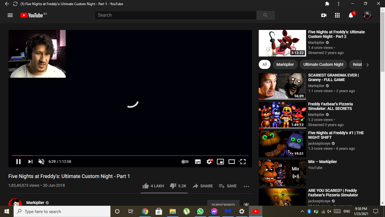The height and width of the screenshot is (217, 385).
Task: Open Messenger from the taskbar
Action: tap(214, 211)
